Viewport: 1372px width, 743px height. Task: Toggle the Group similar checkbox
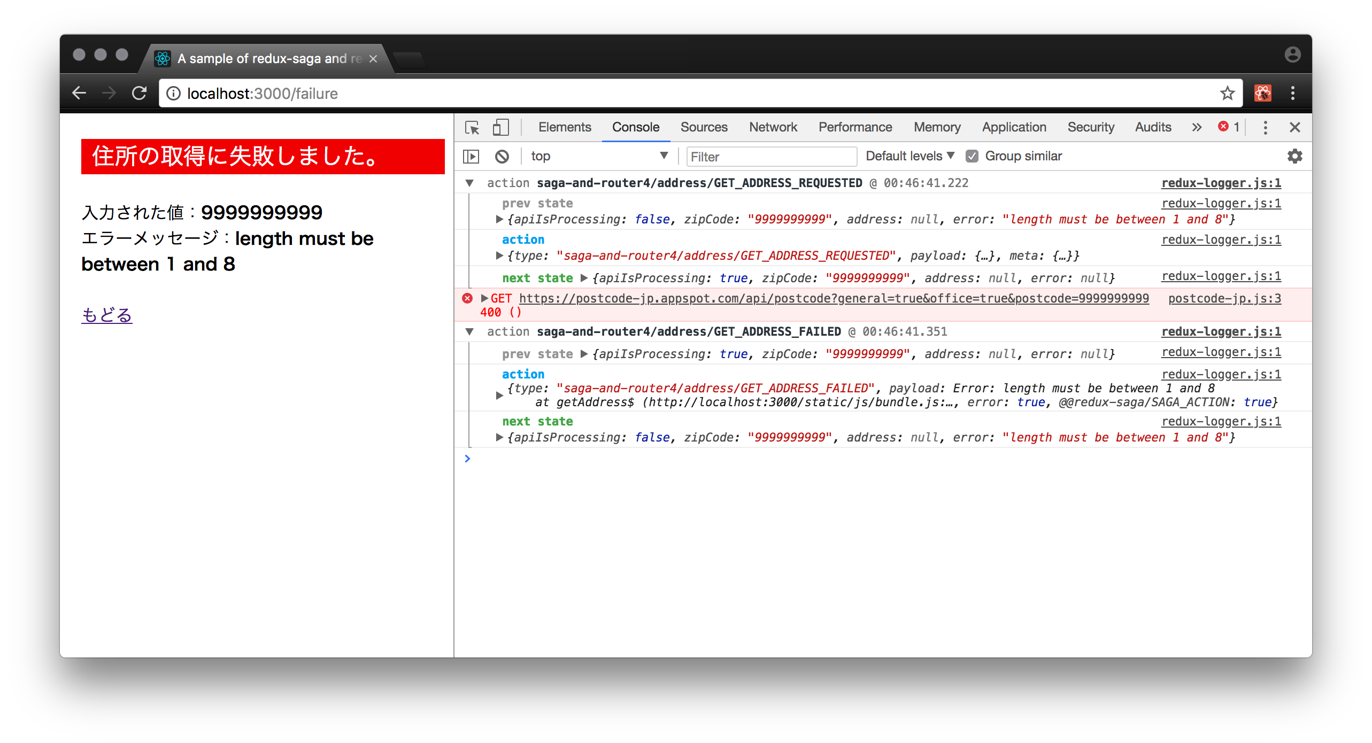(972, 156)
